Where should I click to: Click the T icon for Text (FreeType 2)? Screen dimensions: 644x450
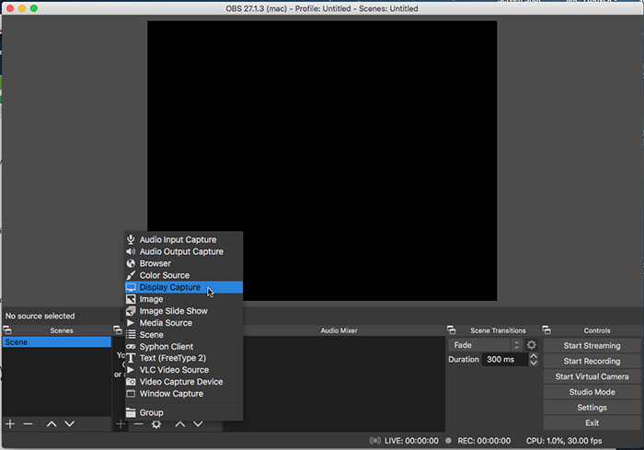[x=131, y=358]
